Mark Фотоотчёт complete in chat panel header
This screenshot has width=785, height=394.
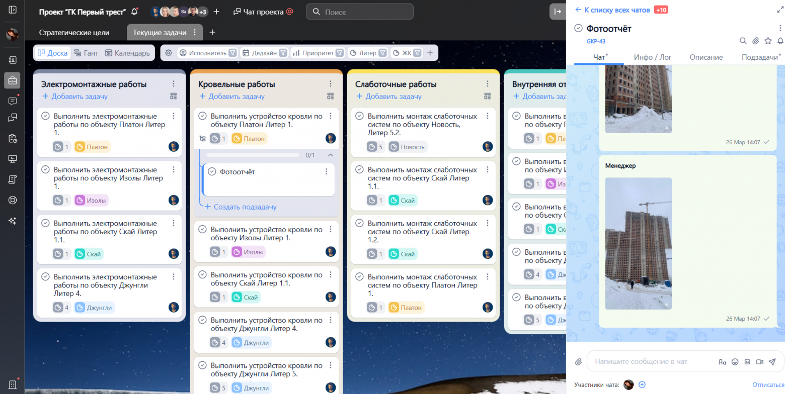(579, 29)
